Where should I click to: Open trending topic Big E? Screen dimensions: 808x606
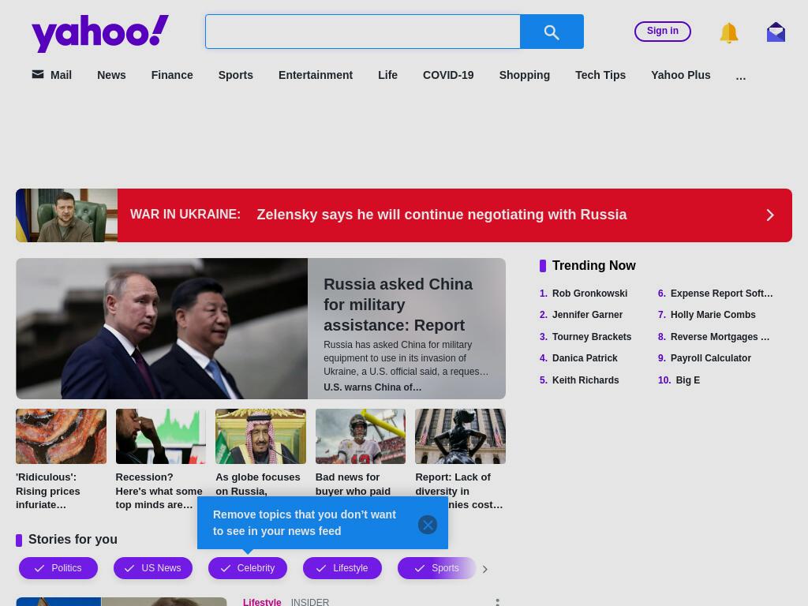pyautogui.click(x=687, y=380)
